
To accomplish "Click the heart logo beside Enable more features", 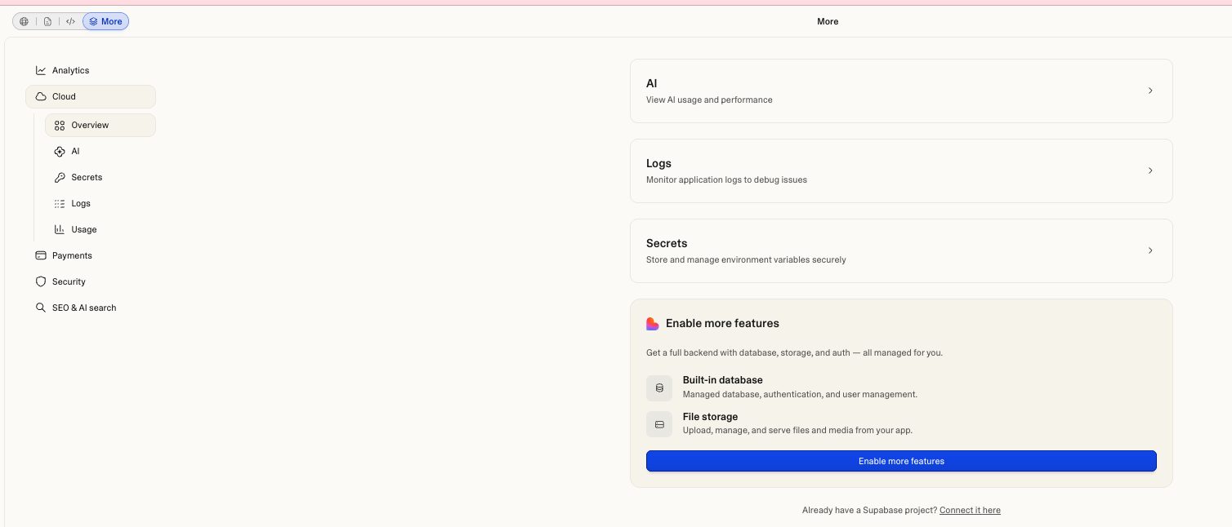I will pyautogui.click(x=653, y=324).
